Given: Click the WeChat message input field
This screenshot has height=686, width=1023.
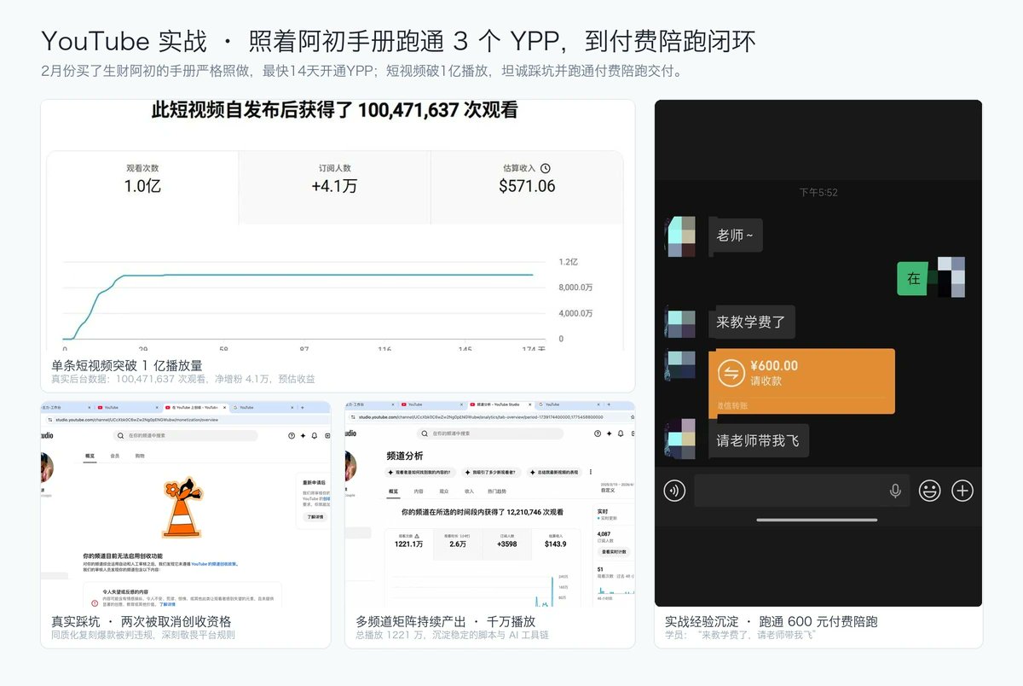Looking at the screenshot, I should coord(801,491).
